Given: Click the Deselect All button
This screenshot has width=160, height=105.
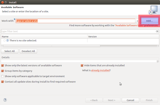Looking at the screenshot, I should tap(28, 51).
